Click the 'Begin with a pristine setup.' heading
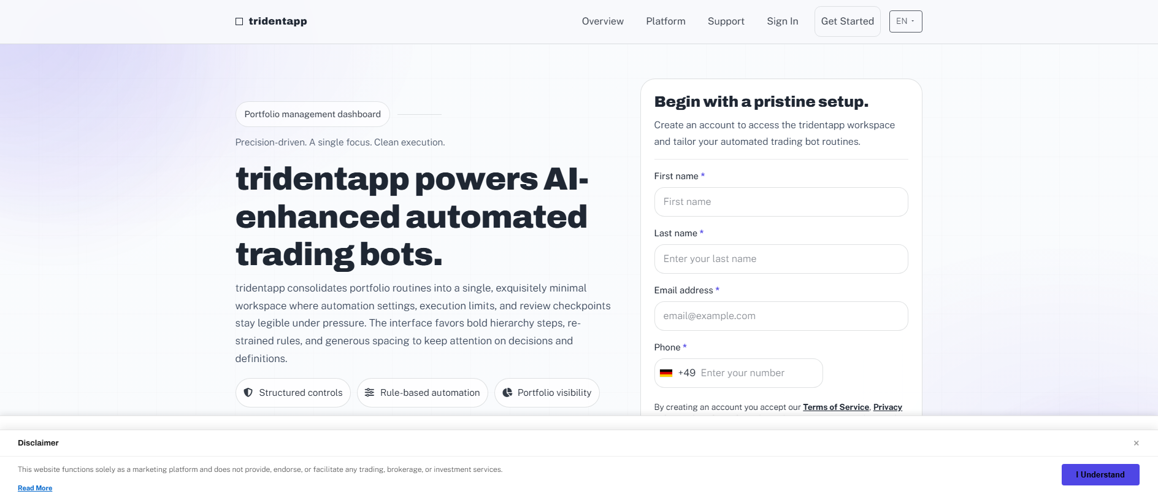 (x=761, y=102)
